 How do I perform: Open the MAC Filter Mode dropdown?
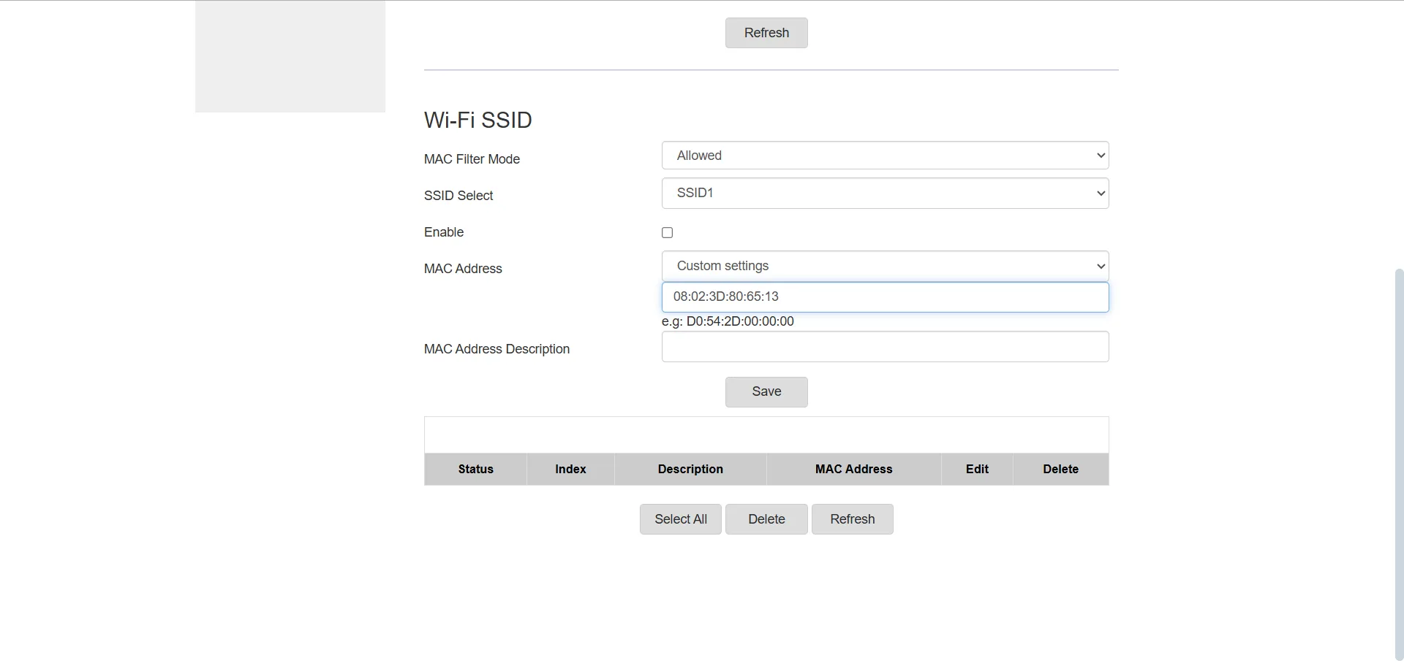coord(884,155)
